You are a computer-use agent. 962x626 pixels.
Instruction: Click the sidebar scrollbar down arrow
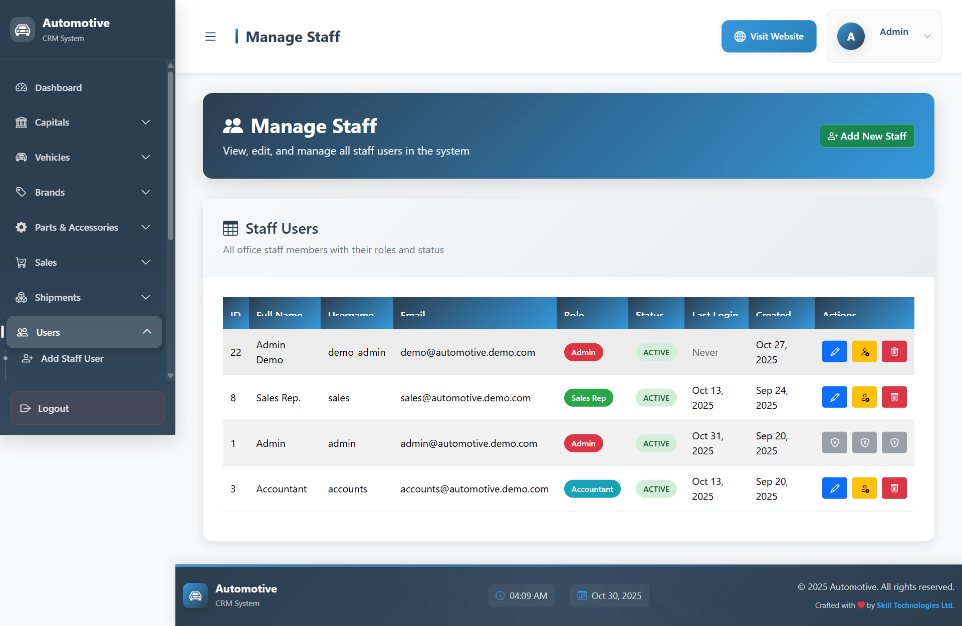(170, 375)
